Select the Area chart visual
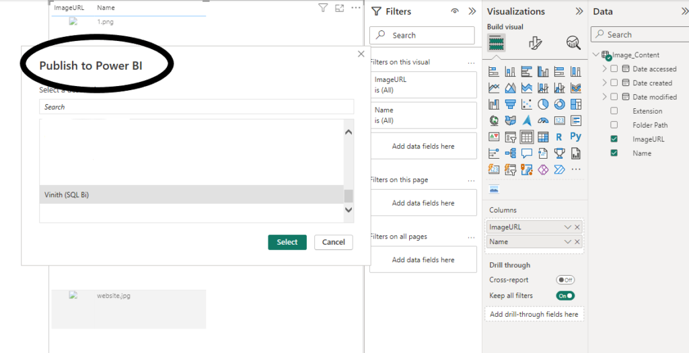 (510, 88)
